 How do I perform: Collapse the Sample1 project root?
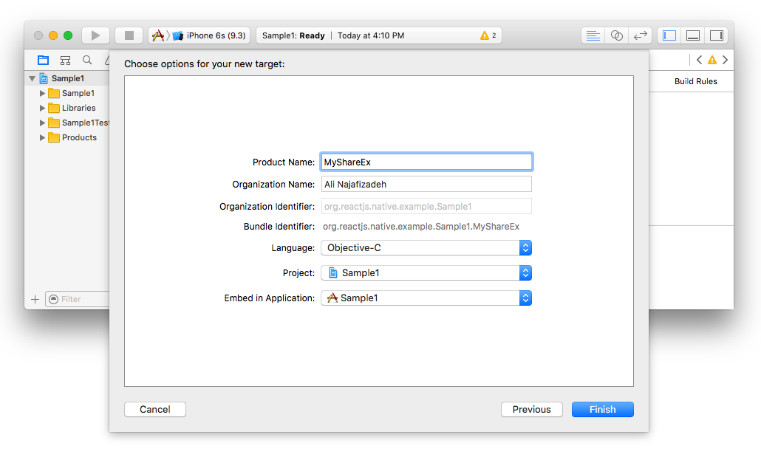point(32,78)
